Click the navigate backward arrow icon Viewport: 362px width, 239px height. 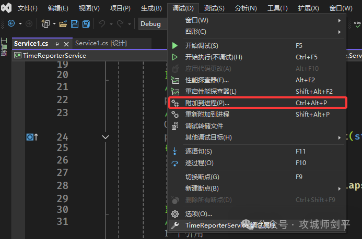pos(11,23)
